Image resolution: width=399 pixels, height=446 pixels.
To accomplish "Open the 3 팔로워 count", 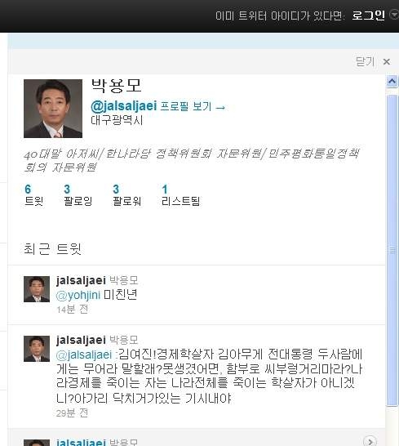I will click(126, 195).
